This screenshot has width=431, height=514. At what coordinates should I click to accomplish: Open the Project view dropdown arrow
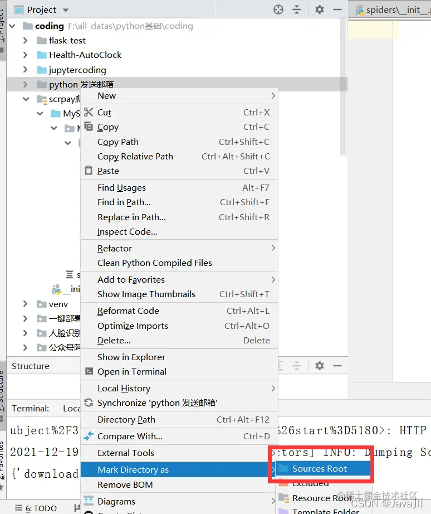pos(66,10)
